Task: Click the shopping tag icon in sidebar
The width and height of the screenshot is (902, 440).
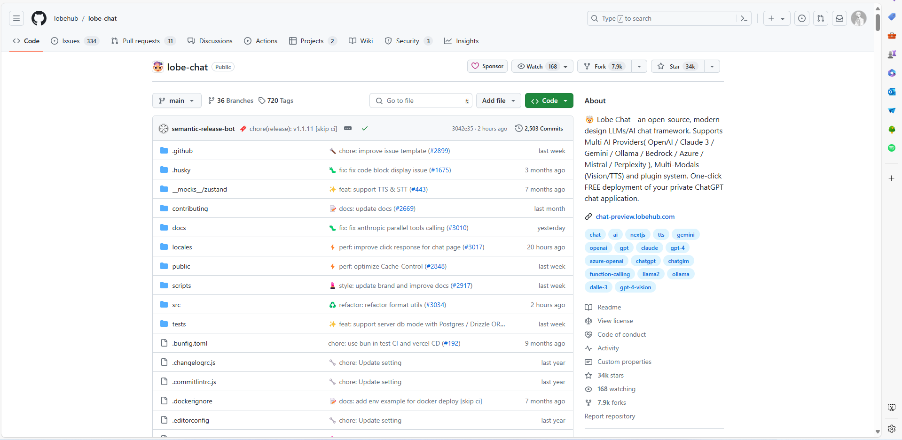Action: pos(892,16)
